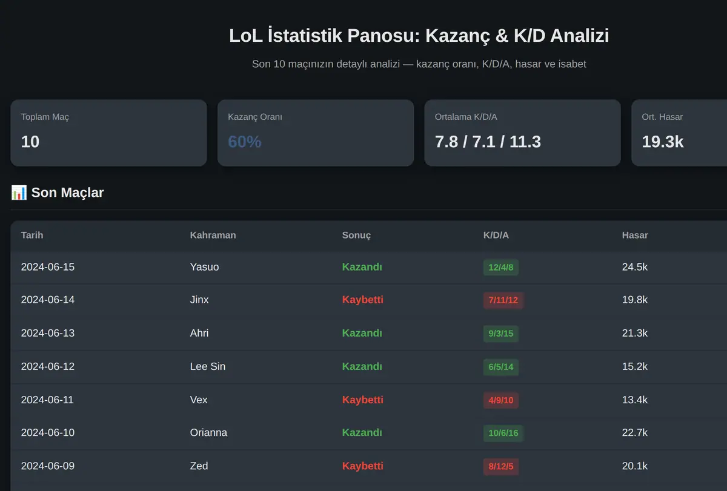This screenshot has height=491, width=727.
Task: Click the 2024-06-11 date cell
Action: [x=48, y=400]
